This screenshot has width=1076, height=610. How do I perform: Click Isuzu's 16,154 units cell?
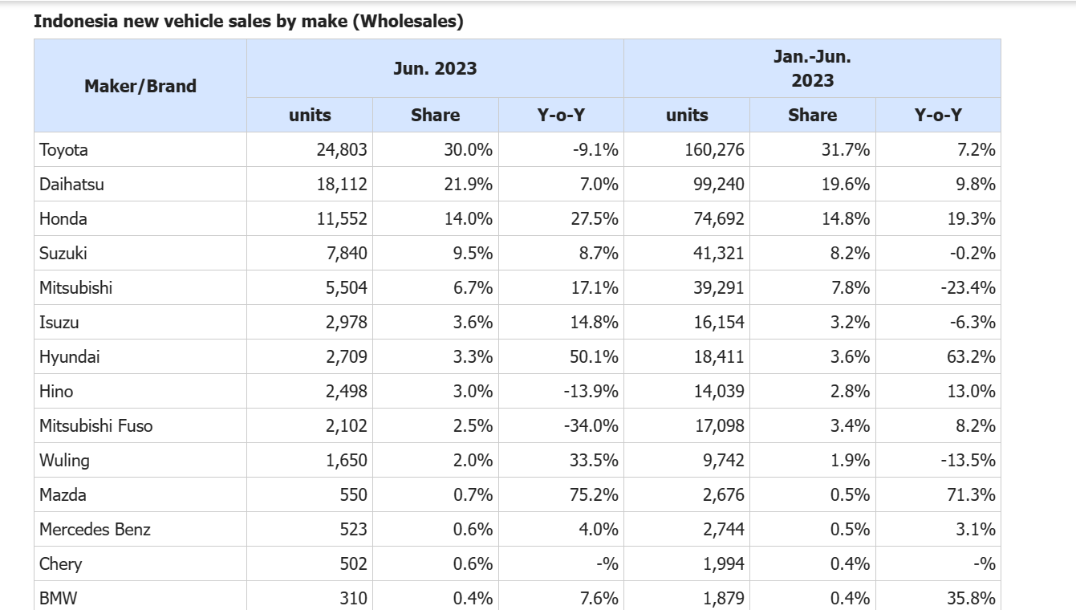pyautogui.click(x=719, y=323)
